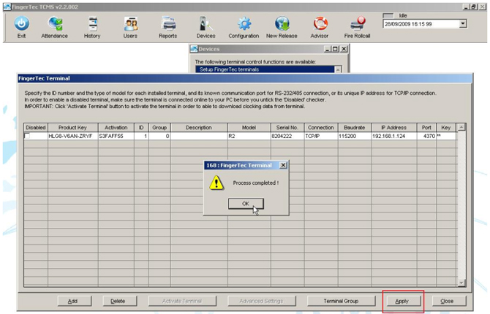Select 'Setup FingerTec terminals' list item
This screenshot has height=314, width=490.
click(x=265, y=69)
